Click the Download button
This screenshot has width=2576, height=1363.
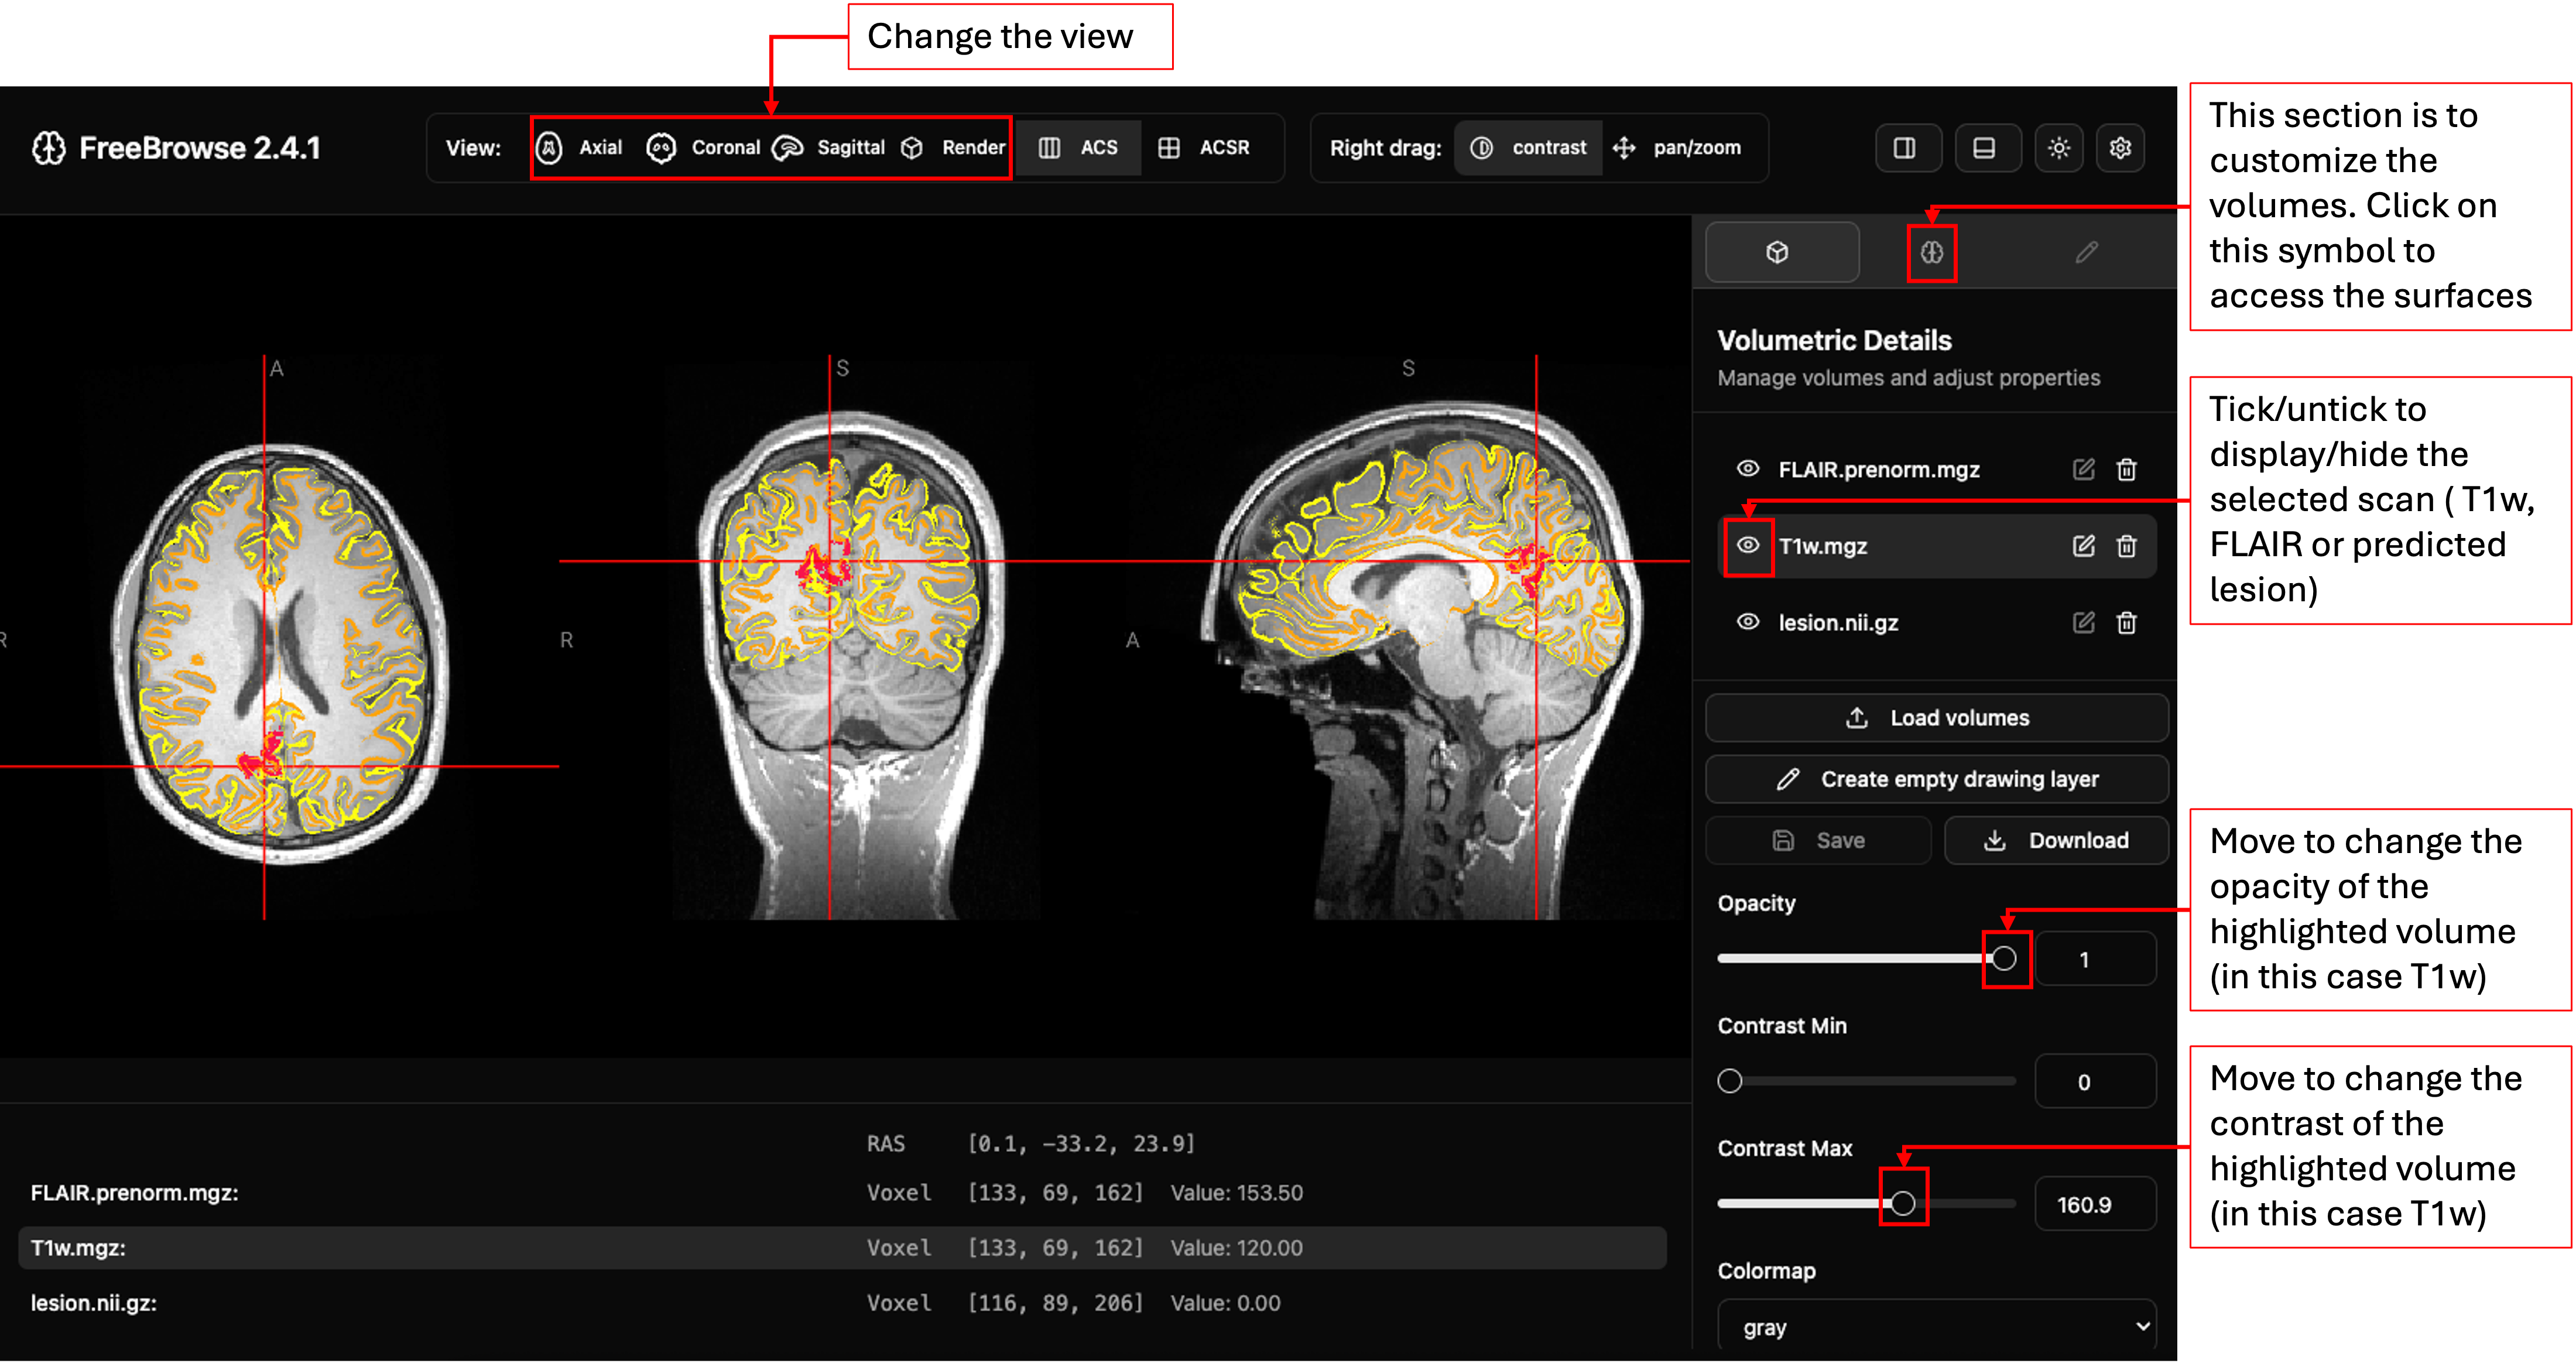coord(2056,840)
